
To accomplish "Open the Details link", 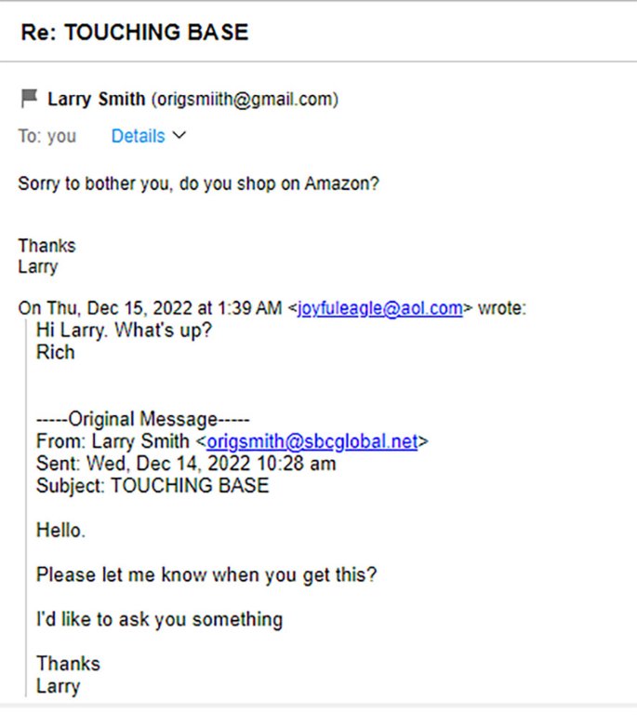I will click(138, 136).
